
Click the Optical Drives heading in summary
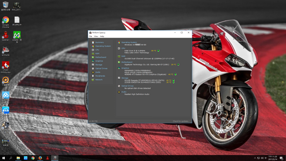128,86
